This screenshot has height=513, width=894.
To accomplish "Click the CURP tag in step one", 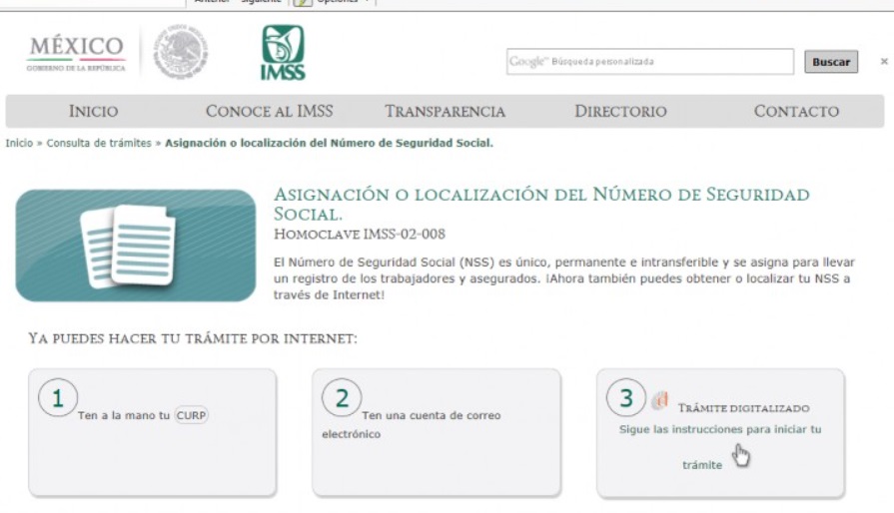I will point(192,415).
